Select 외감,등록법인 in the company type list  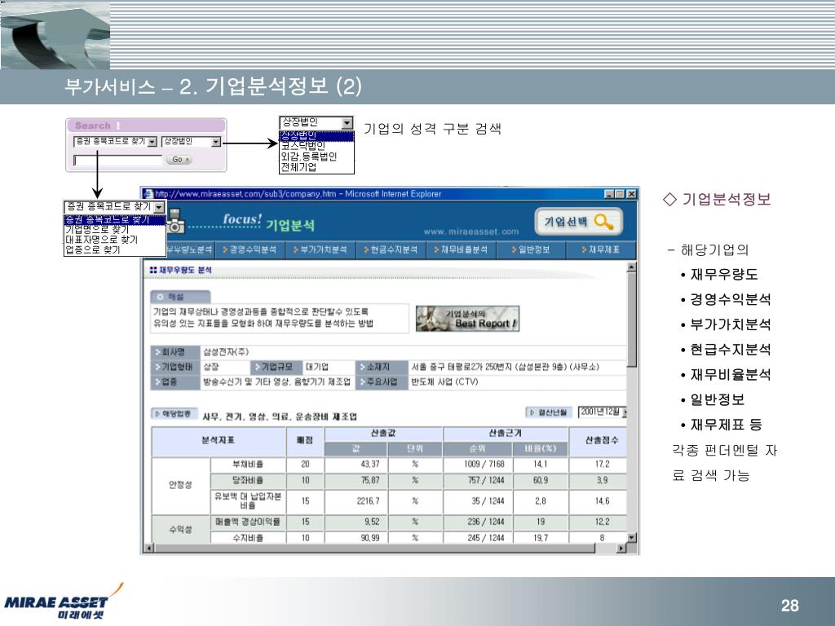click(x=317, y=156)
